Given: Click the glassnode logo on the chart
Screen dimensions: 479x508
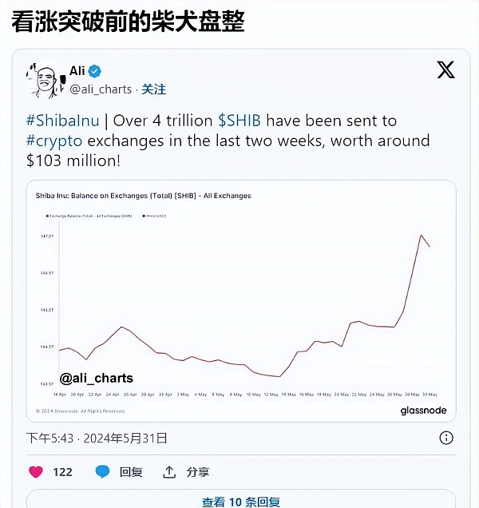Looking at the screenshot, I should coord(423,411).
